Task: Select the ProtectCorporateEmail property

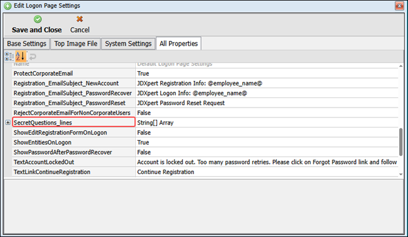Action: point(43,74)
